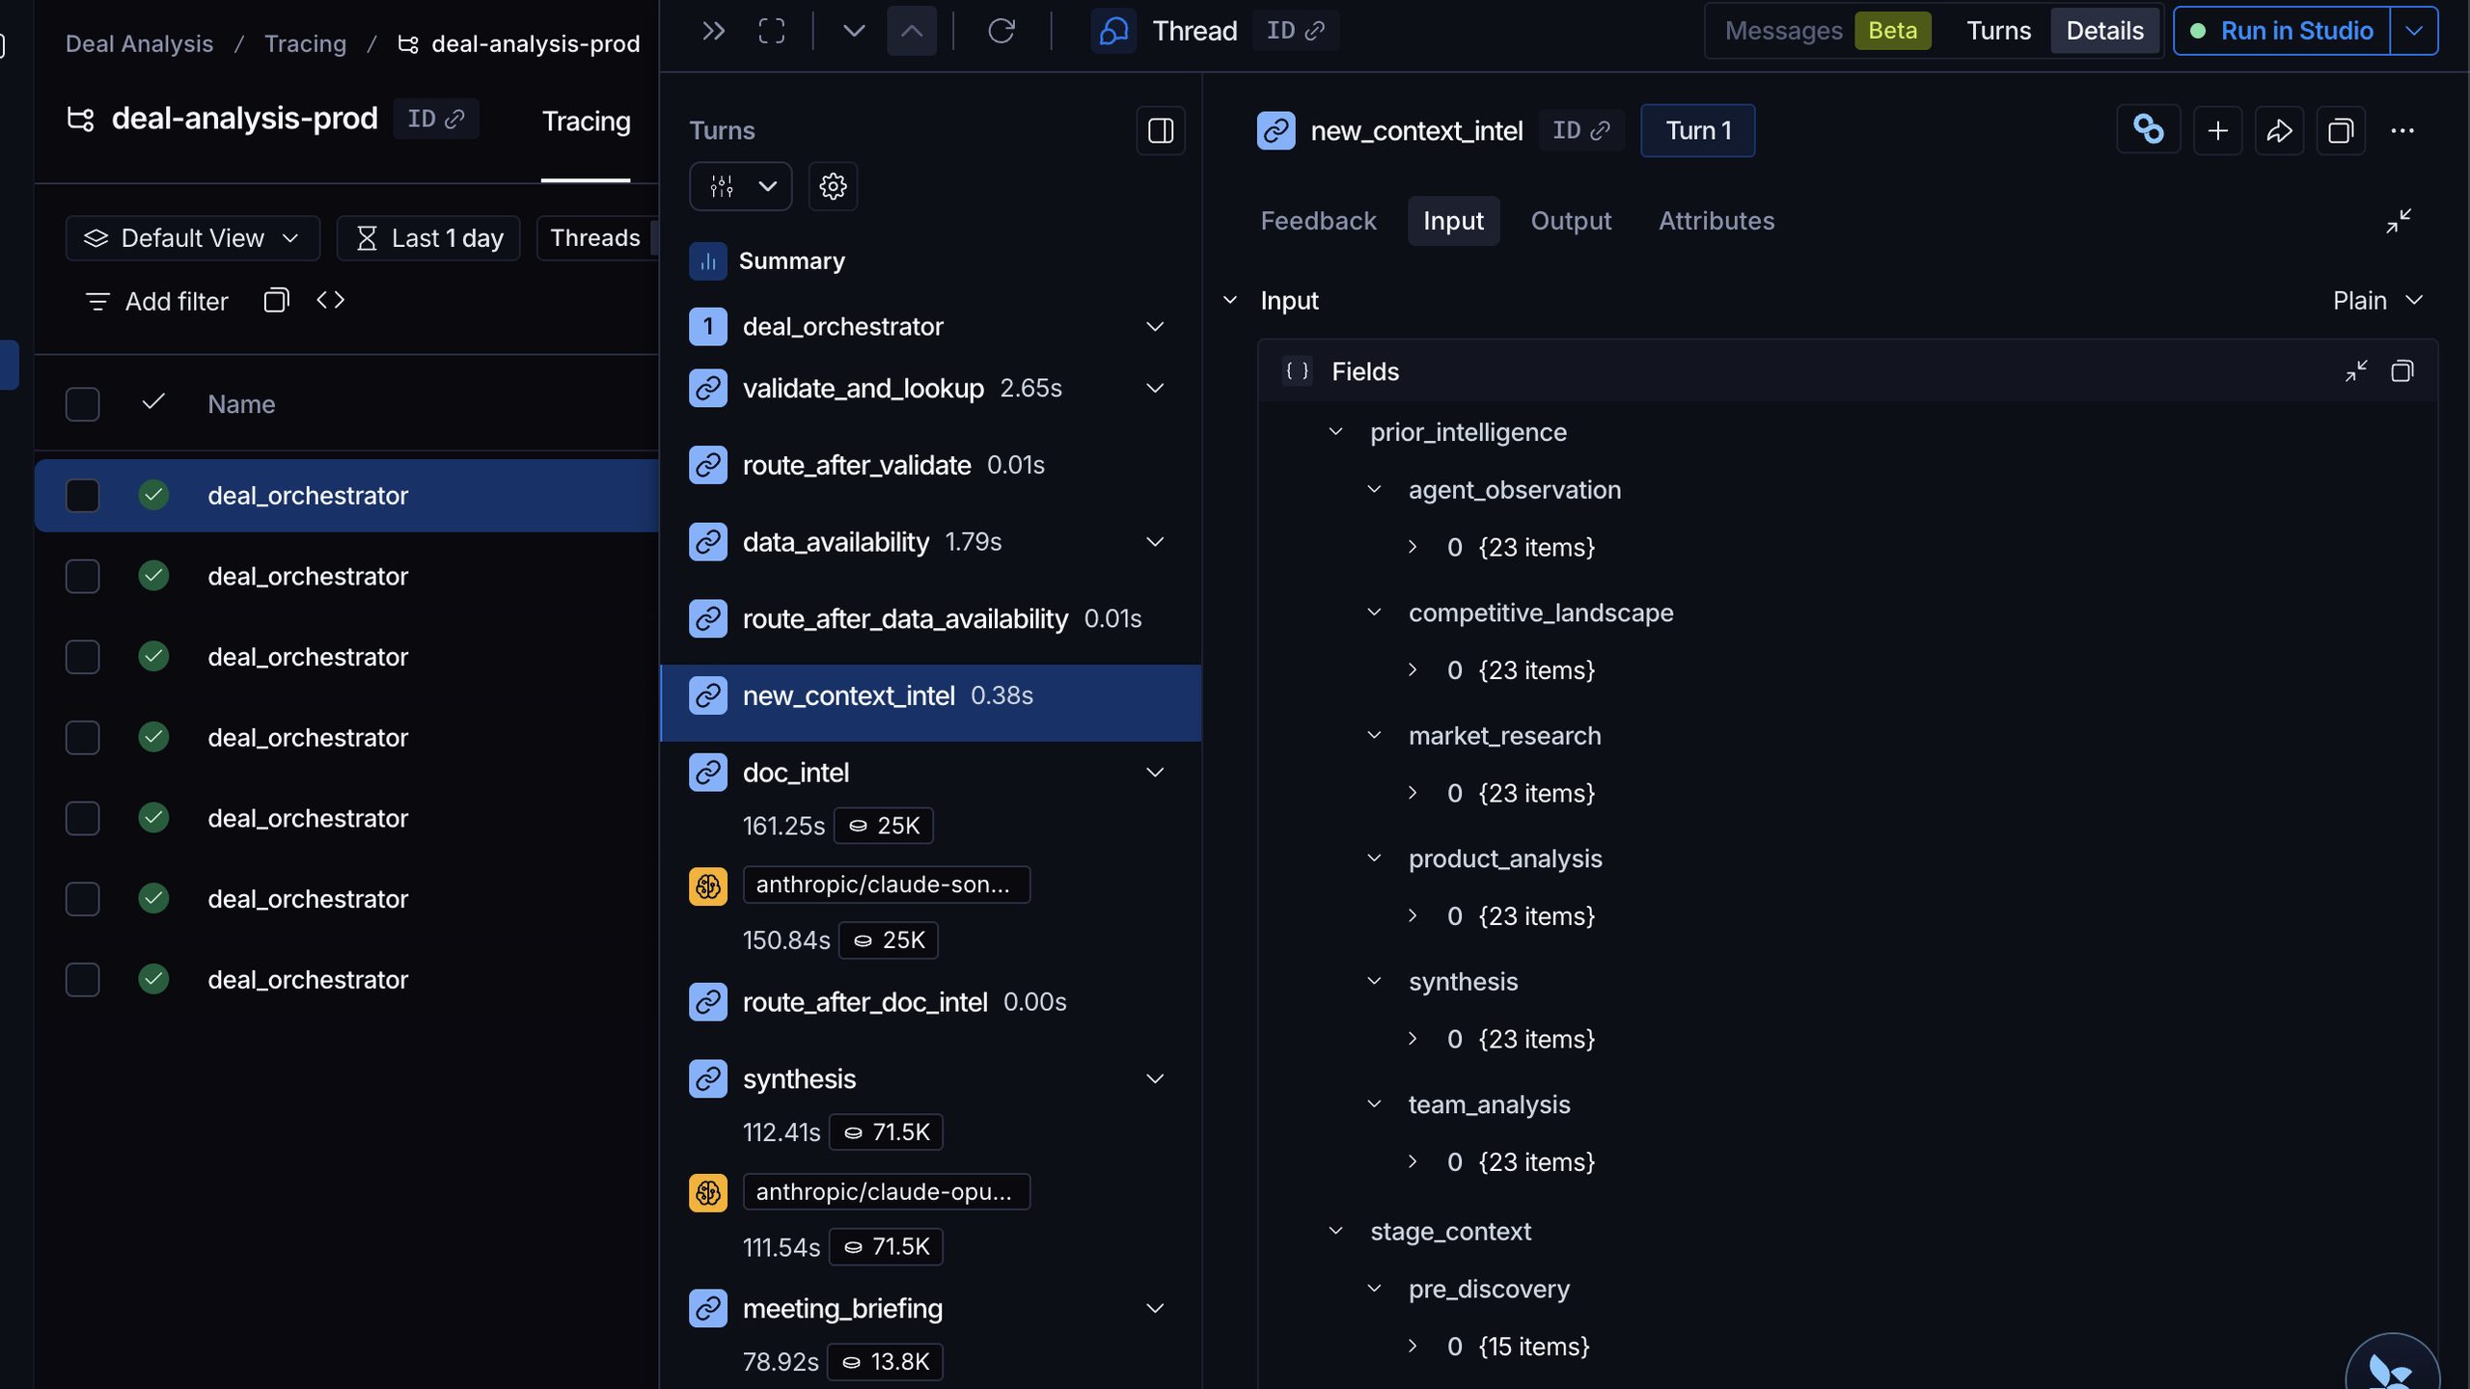Open the turns filter sliders dropdown
The height and width of the screenshot is (1389, 2470).
(x=740, y=186)
